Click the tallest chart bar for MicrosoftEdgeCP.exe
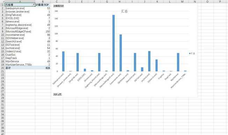 point(113,43)
